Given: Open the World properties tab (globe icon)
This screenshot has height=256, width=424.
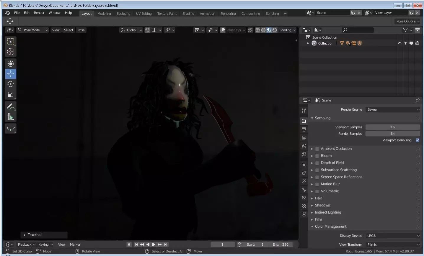Looking at the screenshot, I should point(304,154).
